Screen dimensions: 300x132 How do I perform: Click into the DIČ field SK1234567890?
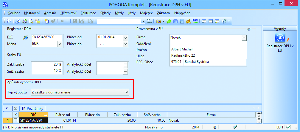pos(47,37)
